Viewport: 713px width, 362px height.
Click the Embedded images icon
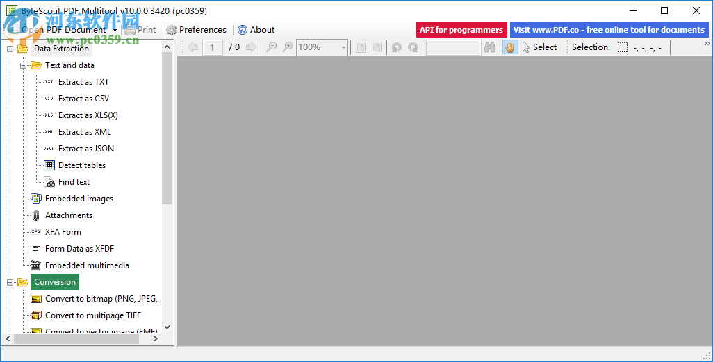(36, 198)
